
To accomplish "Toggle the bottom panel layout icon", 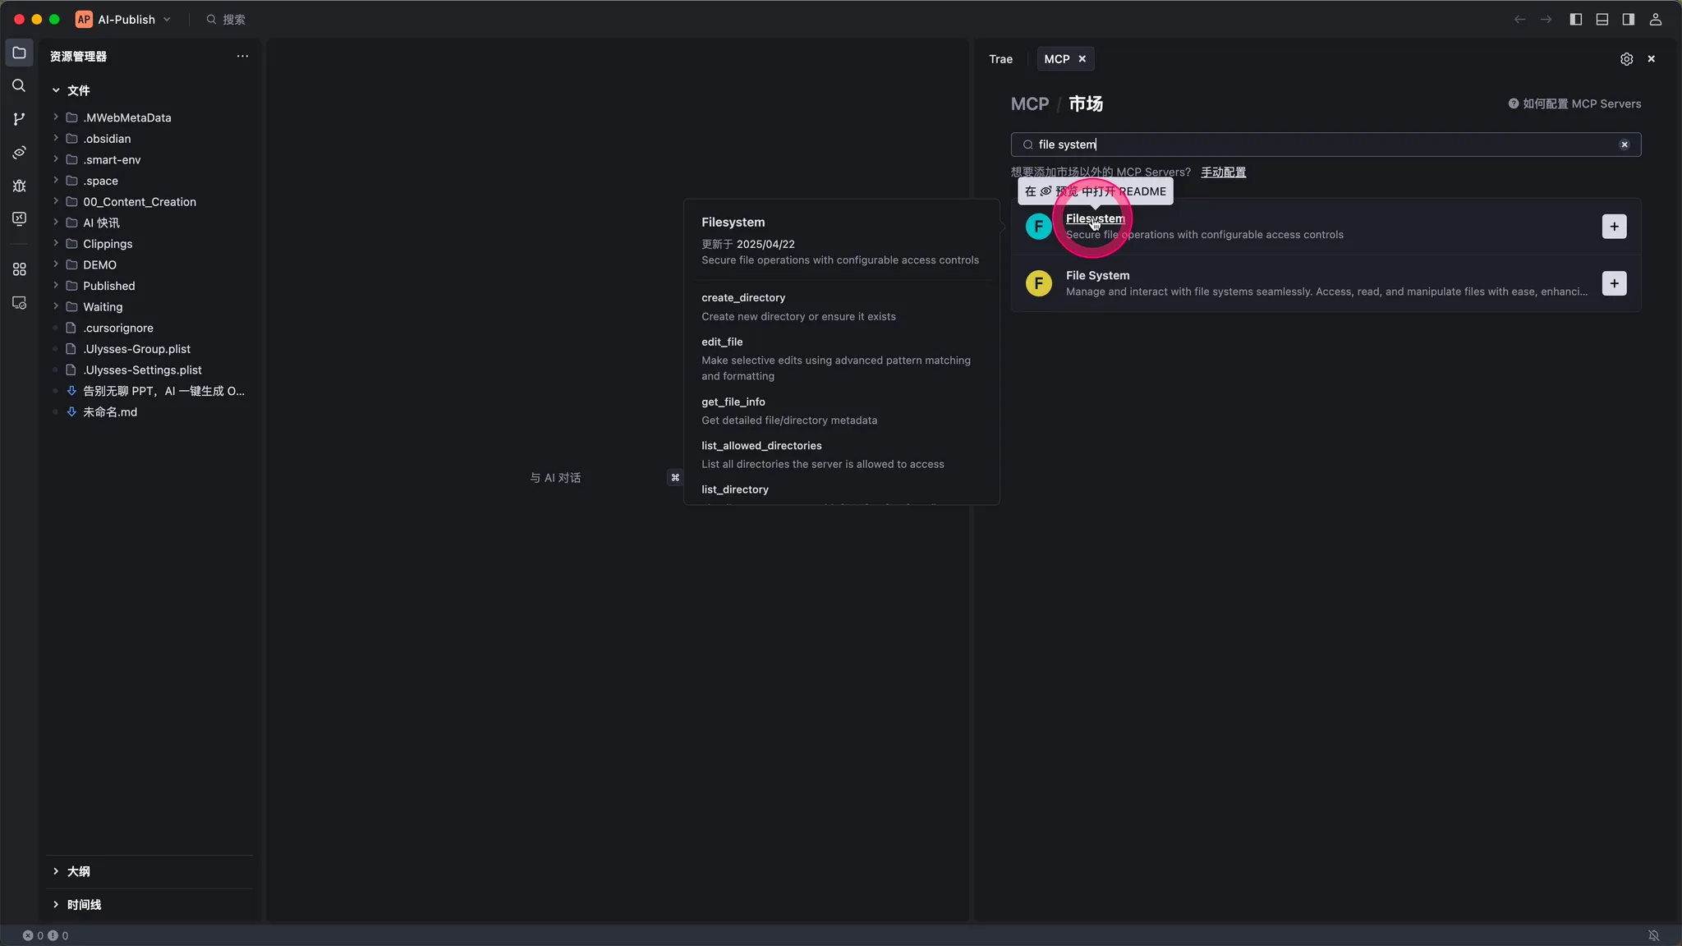I will [x=1602, y=19].
